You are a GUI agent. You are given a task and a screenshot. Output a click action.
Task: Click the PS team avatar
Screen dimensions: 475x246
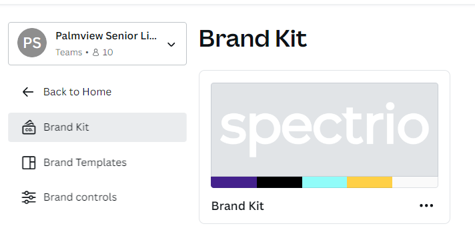[x=32, y=43]
